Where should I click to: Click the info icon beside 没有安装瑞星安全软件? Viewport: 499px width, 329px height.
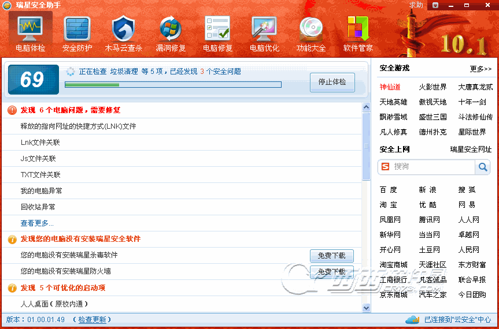[12, 239]
